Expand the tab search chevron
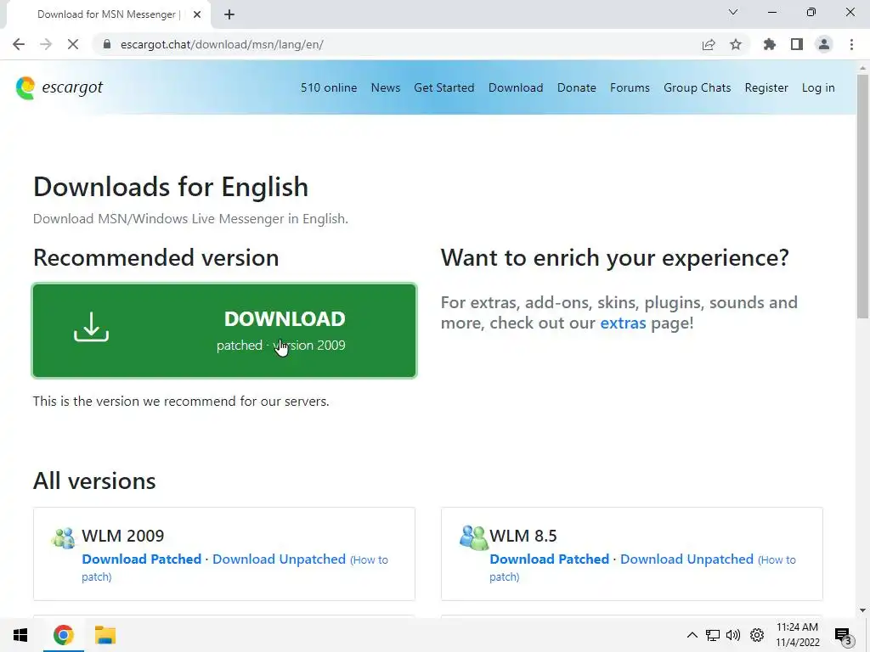 pos(733,12)
